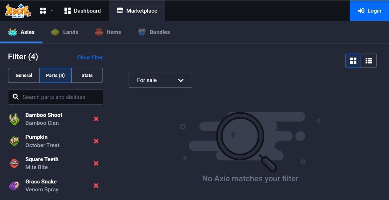Expand the arrow beside the apps grid
Screen dimensions: 389x200
click(x=52, y=11)
